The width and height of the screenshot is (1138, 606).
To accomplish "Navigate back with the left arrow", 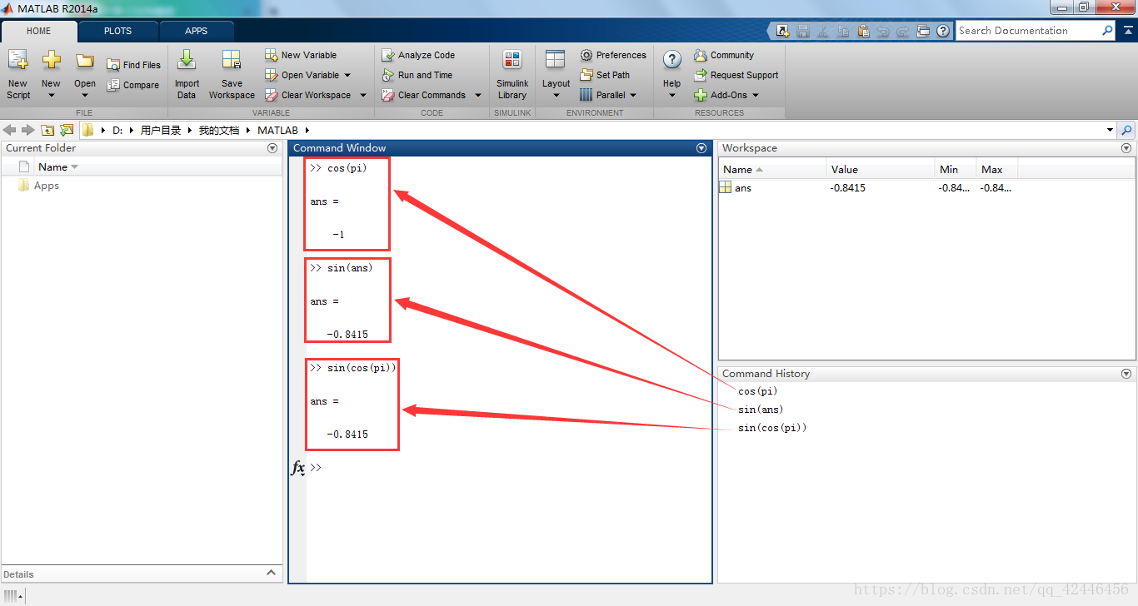I will click(x=10, y=130).
